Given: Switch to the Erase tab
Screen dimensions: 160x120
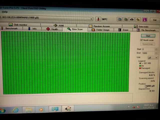Looking at the screenshot, I should click(x=123, y=30).
